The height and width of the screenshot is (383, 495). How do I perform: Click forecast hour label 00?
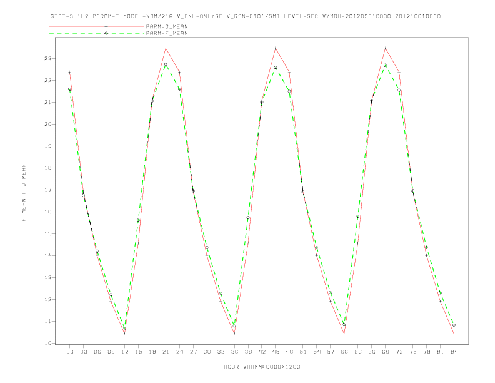pos(70,352)
